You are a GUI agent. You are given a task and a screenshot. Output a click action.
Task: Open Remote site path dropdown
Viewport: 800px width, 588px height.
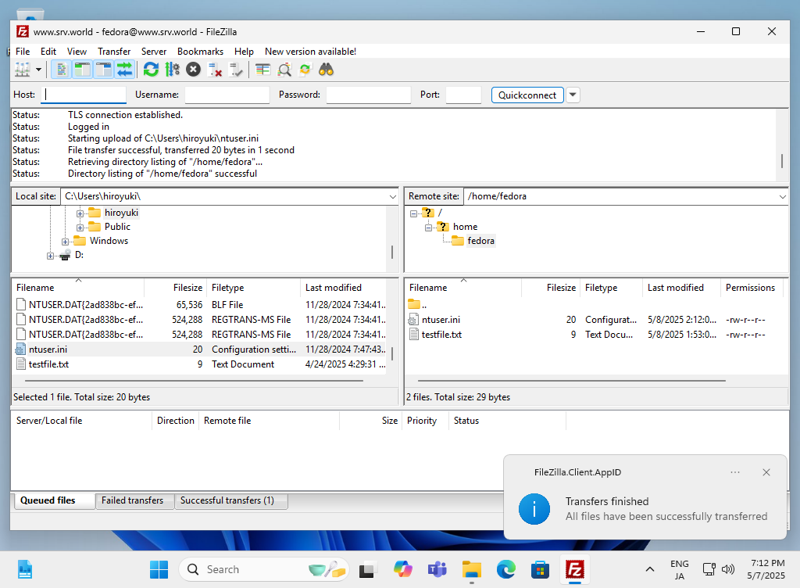pos(782,196)
